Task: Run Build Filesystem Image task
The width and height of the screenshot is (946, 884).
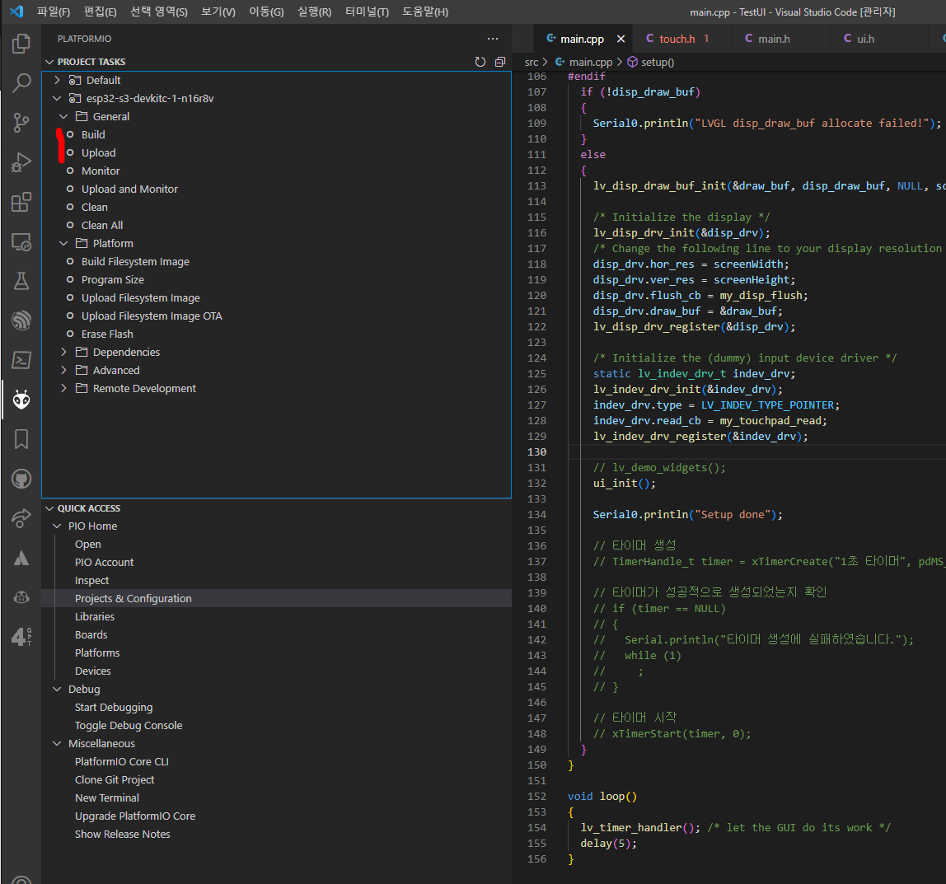Action: [135, 261]
